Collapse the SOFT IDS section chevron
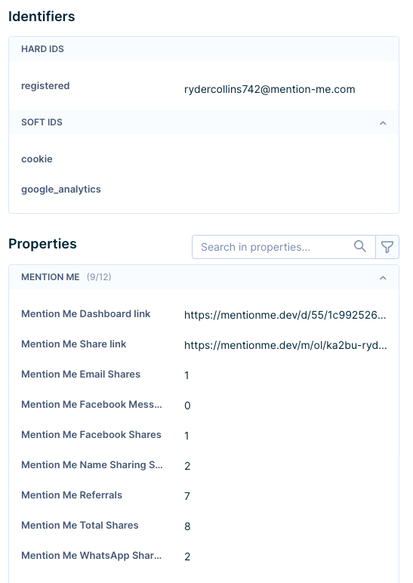 [383, 122]
